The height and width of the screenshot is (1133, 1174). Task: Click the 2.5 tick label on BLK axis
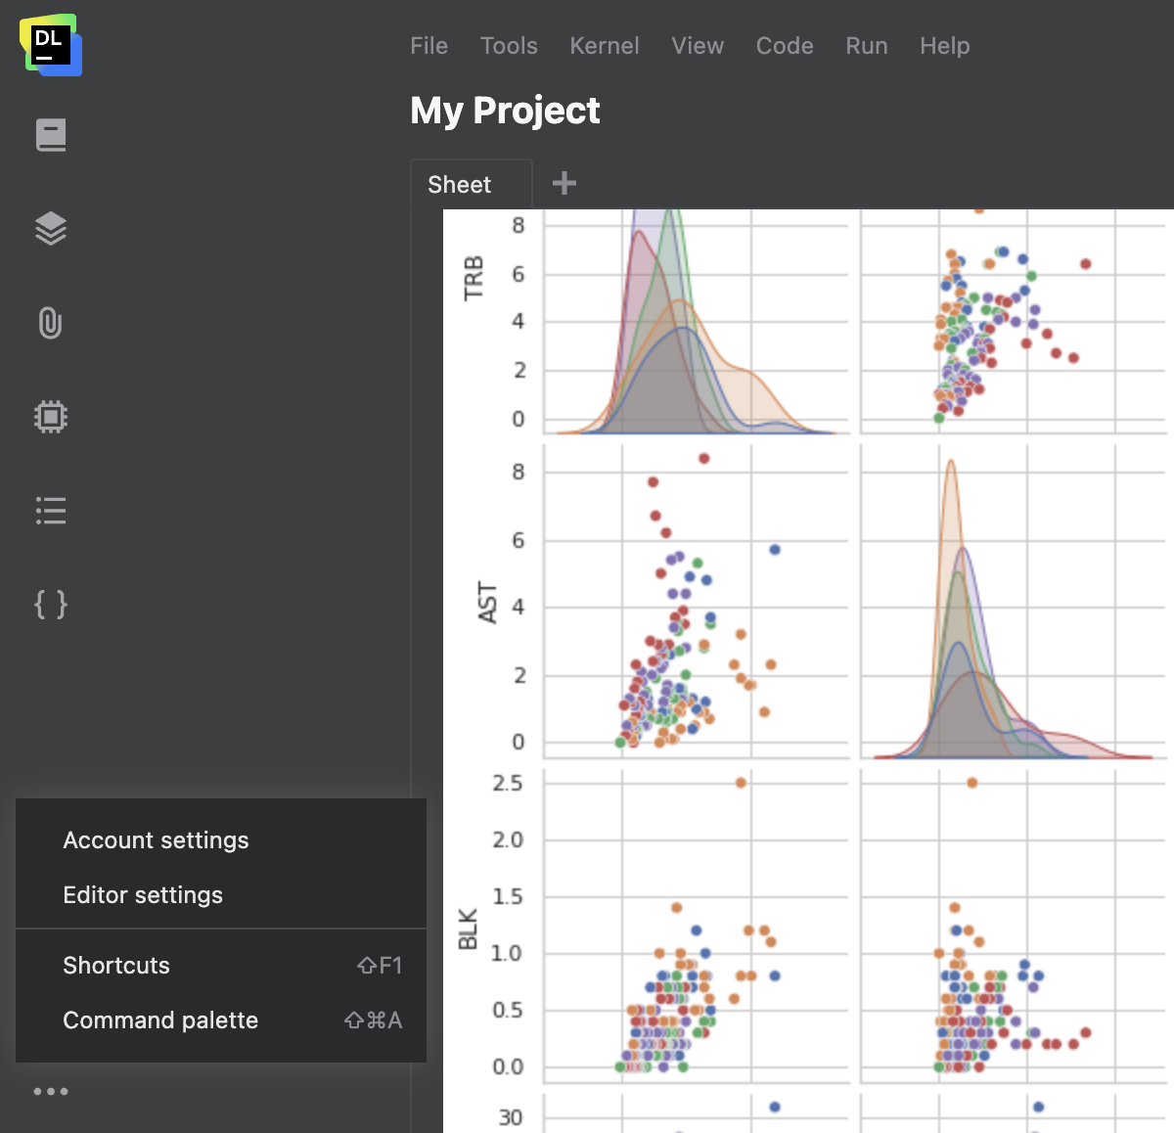[x=507, y=784]
